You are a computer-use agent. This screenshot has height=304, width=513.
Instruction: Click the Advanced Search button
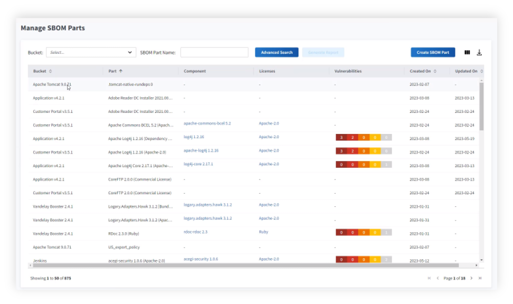(x=277, y=52)
